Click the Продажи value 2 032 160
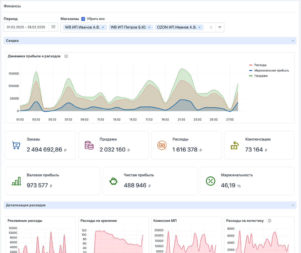The height and width of the screenshot is (253, 301). pos(112,149)
